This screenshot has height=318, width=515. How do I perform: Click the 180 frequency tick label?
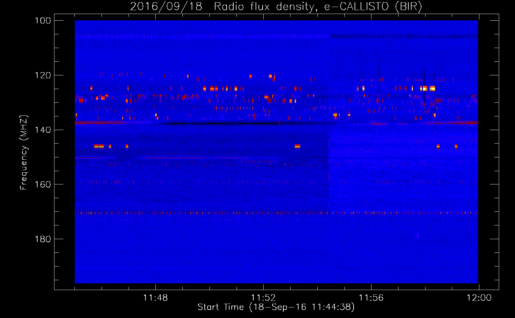[43, 239]
